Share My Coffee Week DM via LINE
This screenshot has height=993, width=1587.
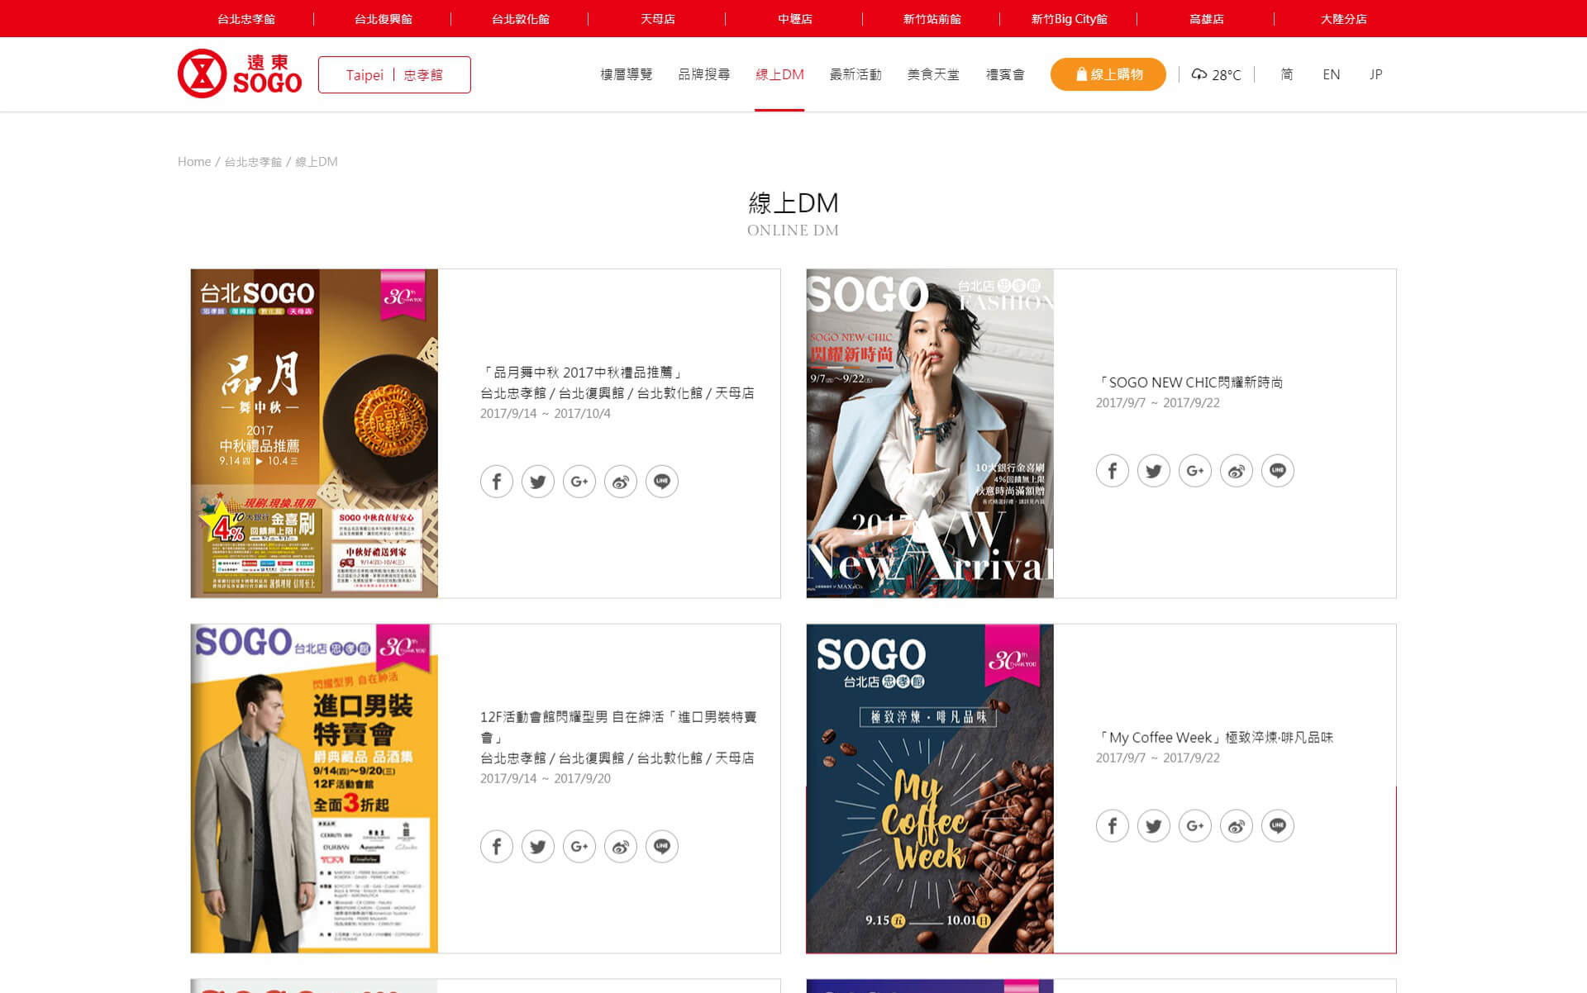[1278, 826]
